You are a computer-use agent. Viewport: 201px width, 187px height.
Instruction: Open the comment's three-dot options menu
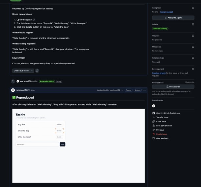(x=144, y=90)
